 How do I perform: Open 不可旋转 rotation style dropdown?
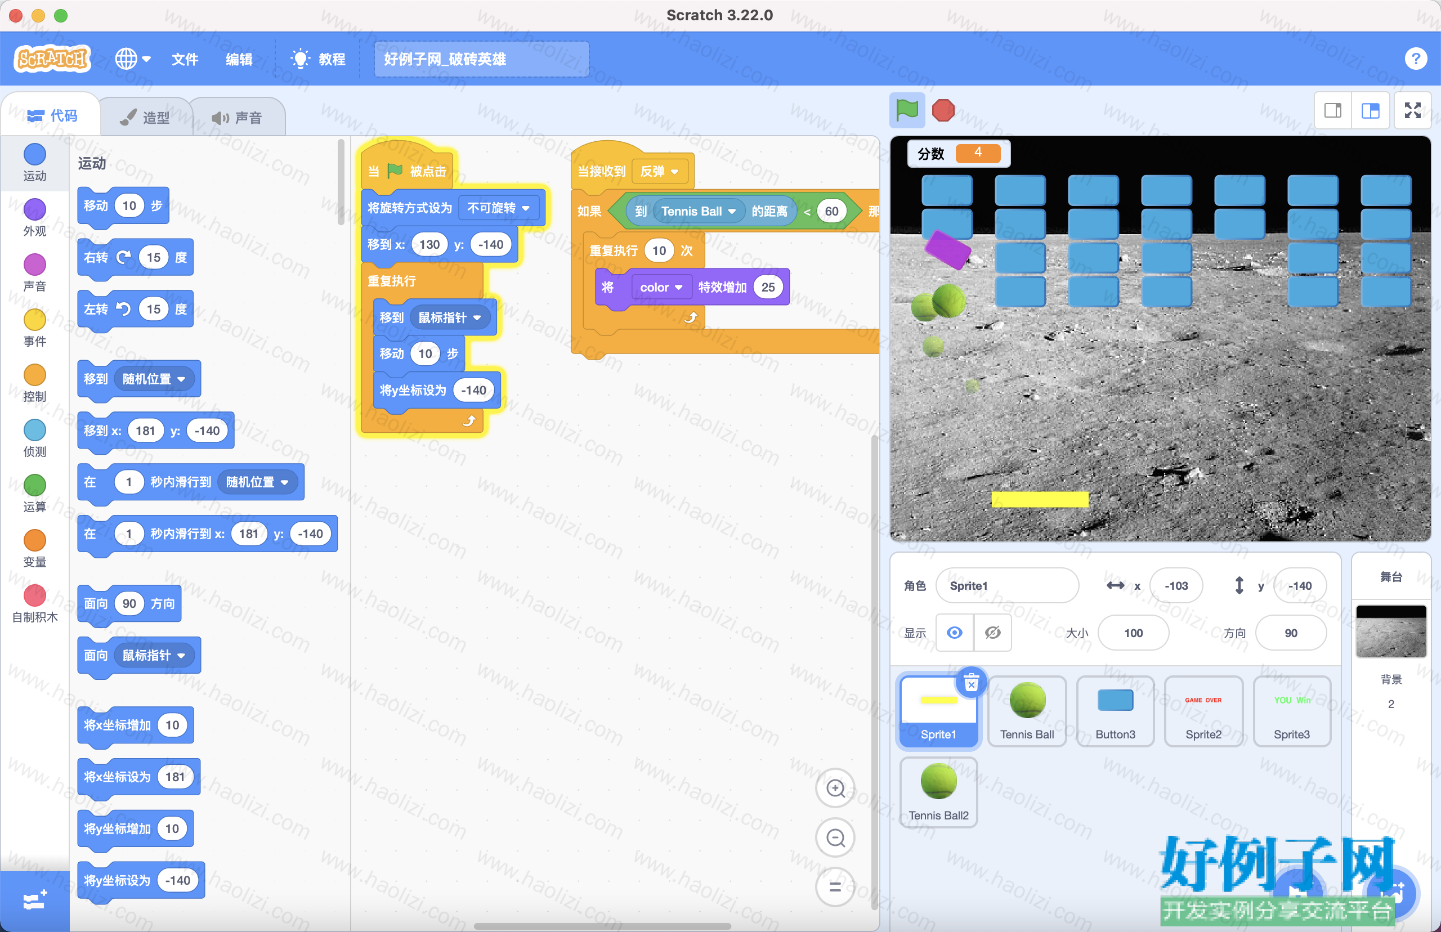coord(498,208)
